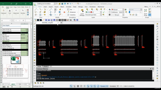Click the Max gap (G) value cell
The width and height of the screenshot is (161, 90).
click(x=24, y=41)
